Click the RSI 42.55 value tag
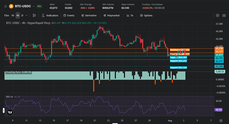The image size is (229, 124). pyautogui.click(x=219, y=110)
